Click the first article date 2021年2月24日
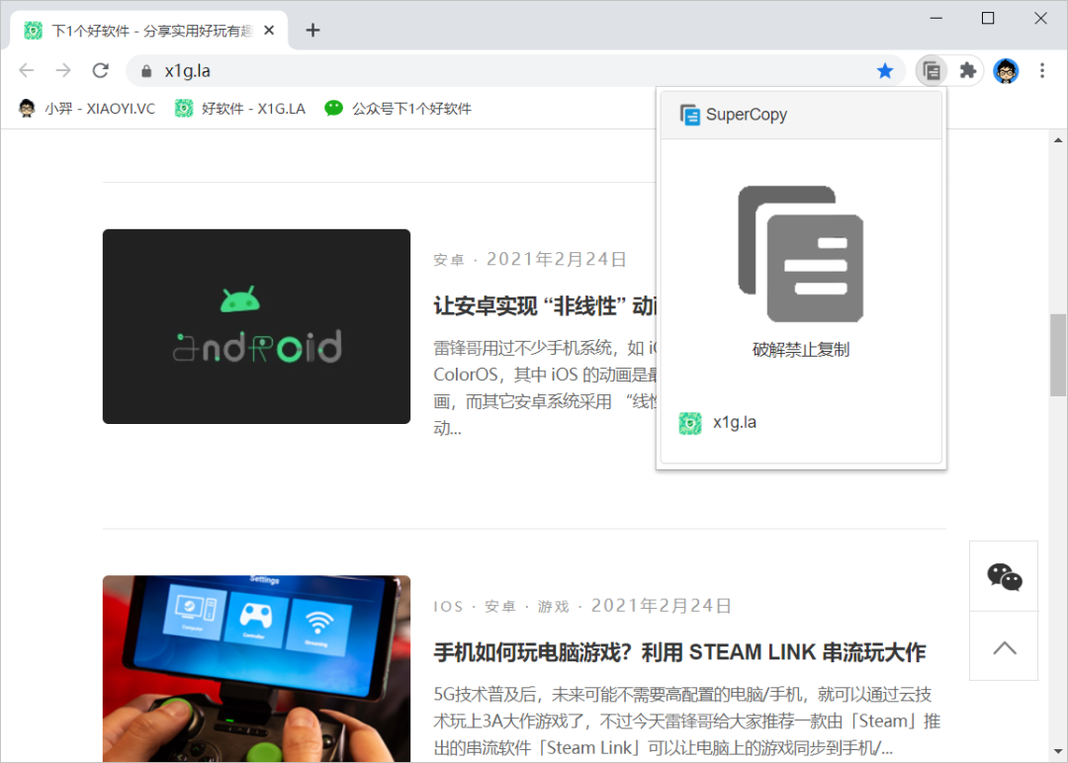 coord(556,259)
